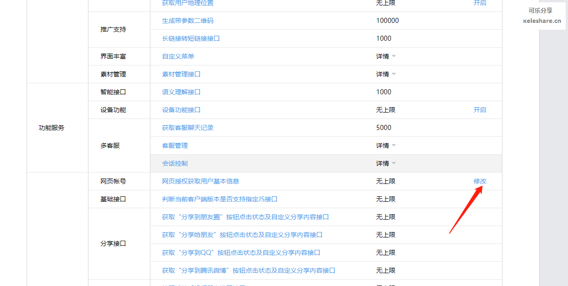Viewport: 568px width, 286px height.
Task: Open the 网页授权获取用户基本信息 link
Action: pyautogui.click(x=200, y=181)
